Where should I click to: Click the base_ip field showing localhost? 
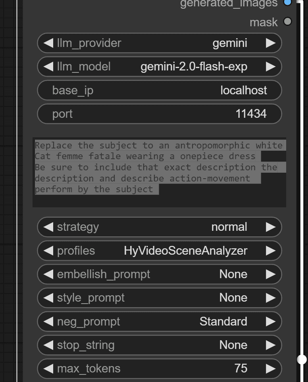159,90
